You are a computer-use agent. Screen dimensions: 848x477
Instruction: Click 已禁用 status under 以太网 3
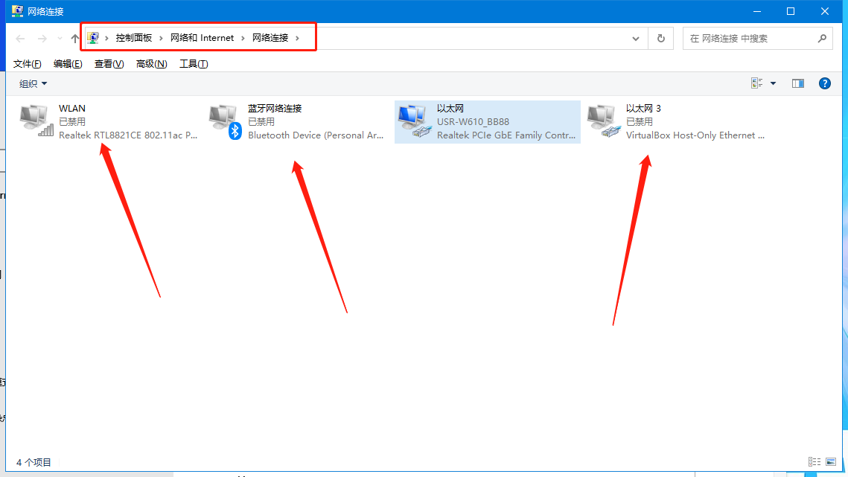point(640,122)
